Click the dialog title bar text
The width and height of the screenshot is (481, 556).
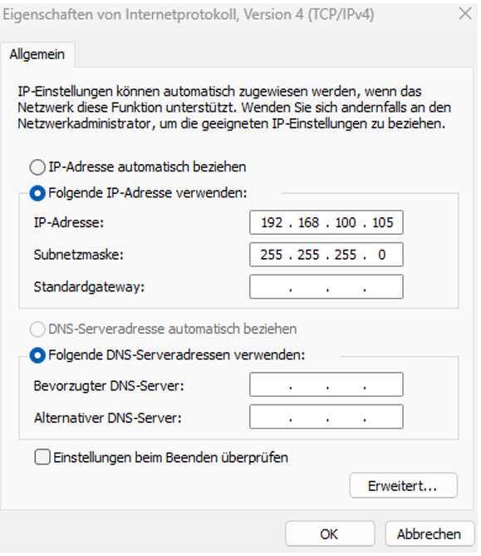coord(189,14)
